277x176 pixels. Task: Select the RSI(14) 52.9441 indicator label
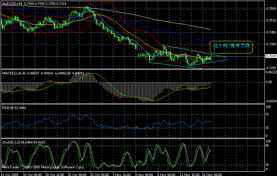coord(14,108)
